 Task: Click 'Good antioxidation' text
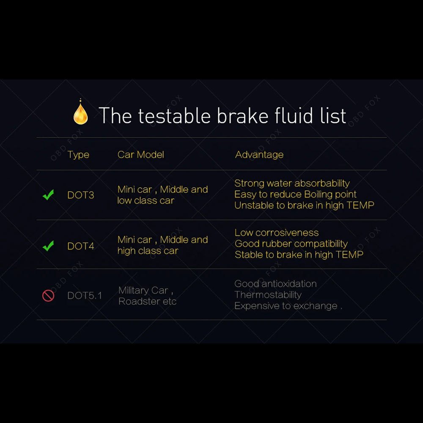pyautogui.click(x=275, y=283)
